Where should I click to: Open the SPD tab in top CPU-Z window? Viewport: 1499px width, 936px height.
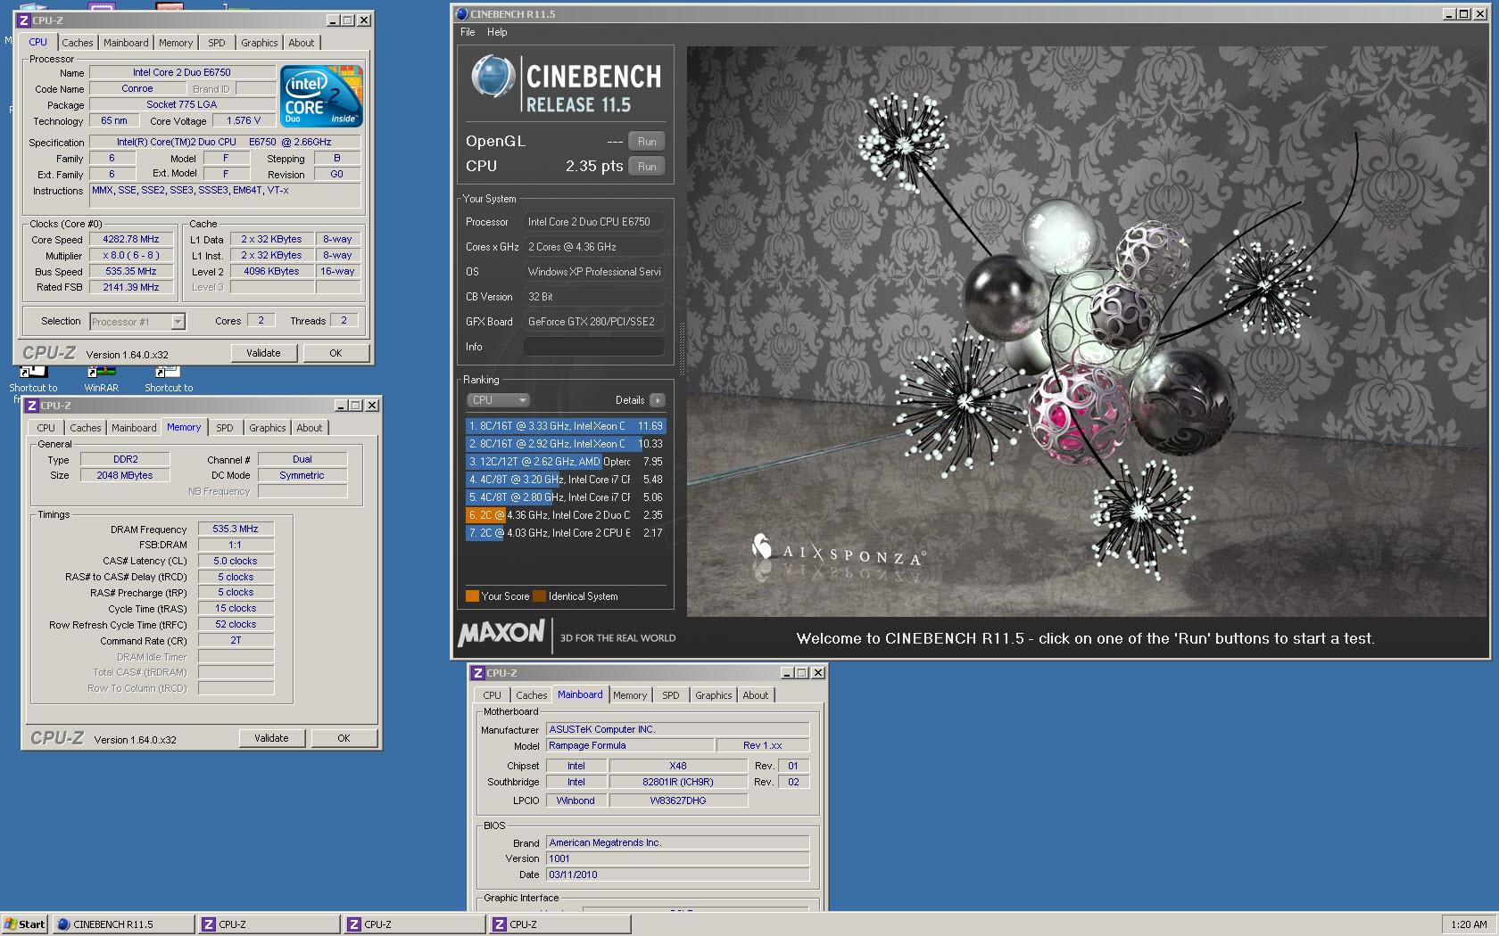[217, 43]
